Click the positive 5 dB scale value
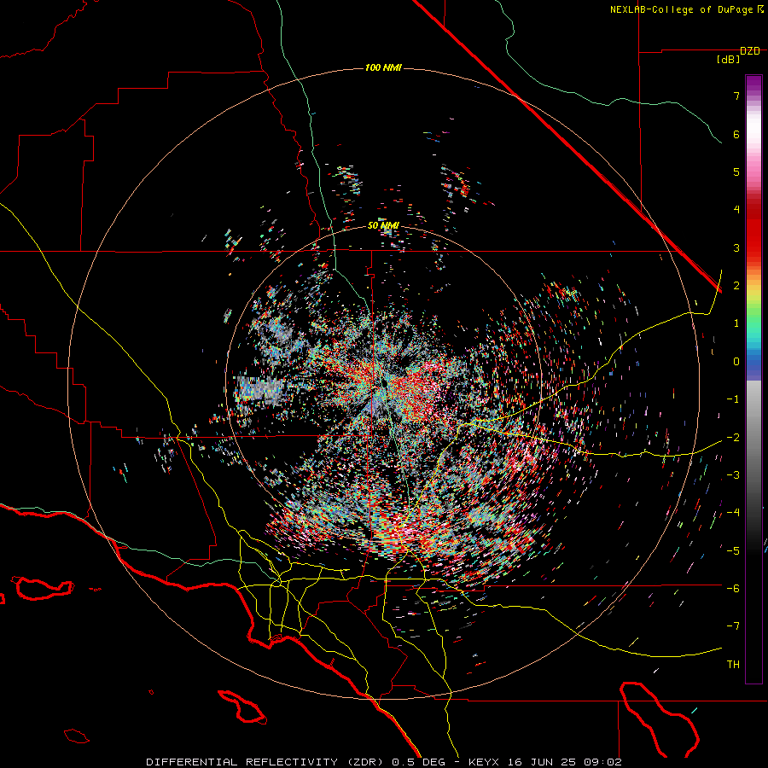This screenshot has height=768, width=768. [736, 172]
